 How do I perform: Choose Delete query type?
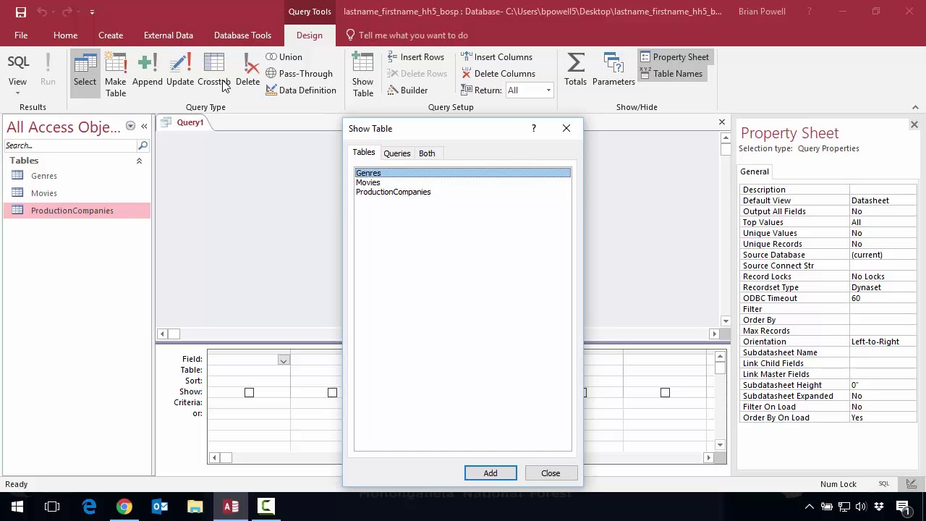coord(247,71)
